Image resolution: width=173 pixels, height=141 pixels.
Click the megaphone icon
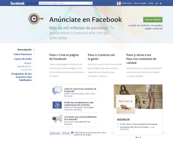pos(57,119)
